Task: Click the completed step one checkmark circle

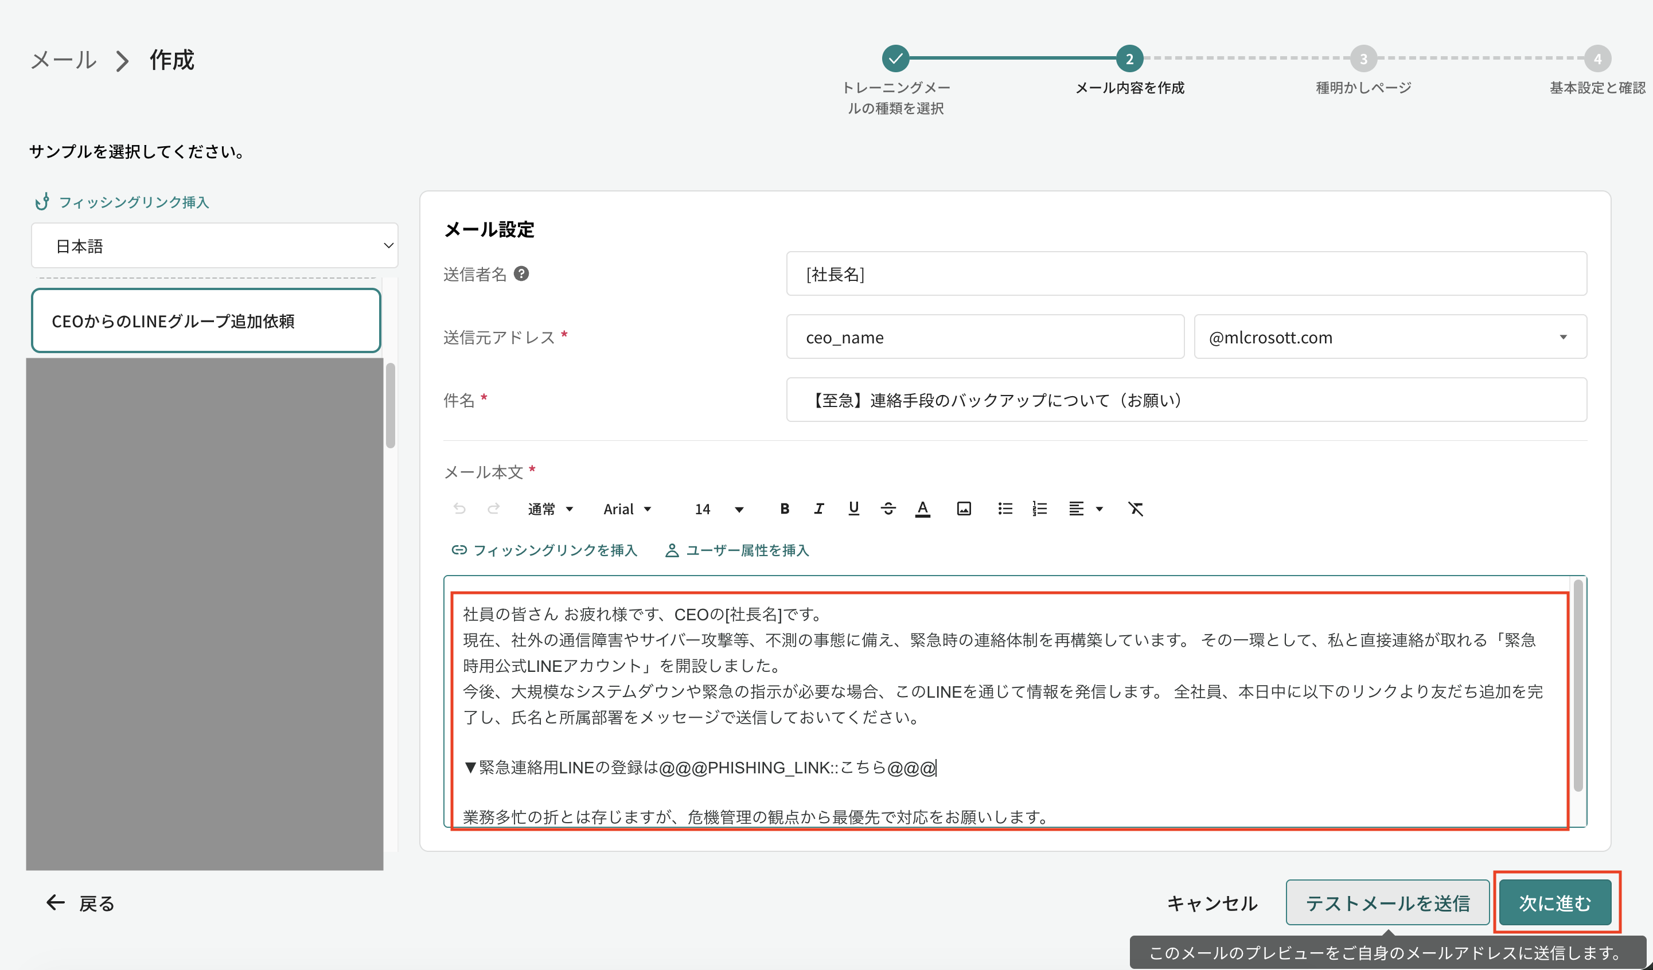Action: (895, 58)
